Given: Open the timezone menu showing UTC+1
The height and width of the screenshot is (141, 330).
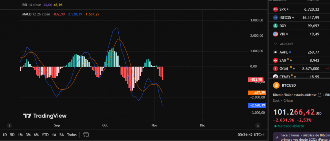Looking at the screenshot, I should (x=251, y=135).
